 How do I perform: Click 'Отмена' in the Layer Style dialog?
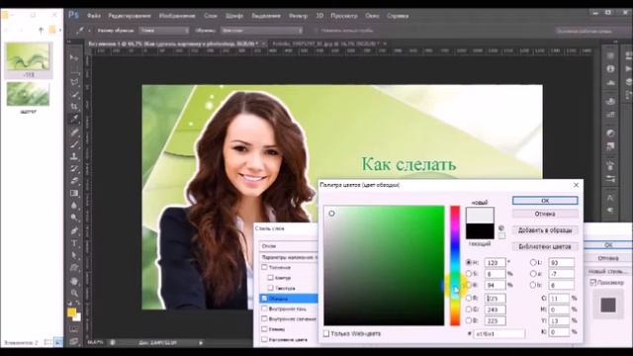[x=608, y=258]
